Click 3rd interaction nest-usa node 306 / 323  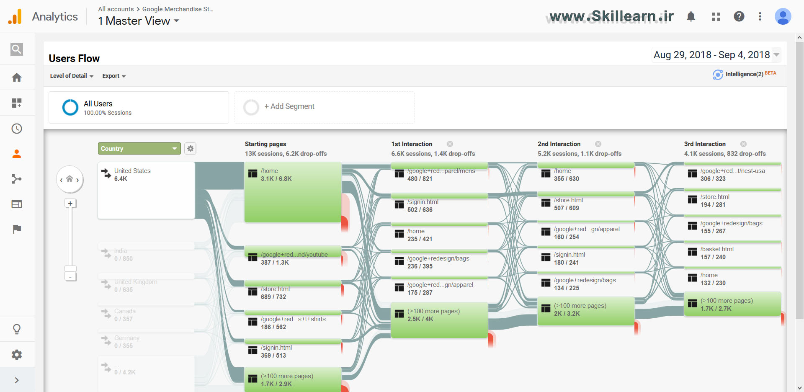[732, 173]
